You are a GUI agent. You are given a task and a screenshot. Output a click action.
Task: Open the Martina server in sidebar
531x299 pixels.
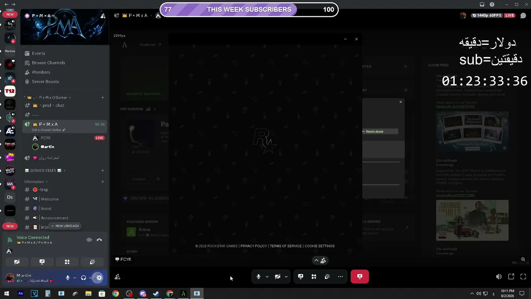(x=10, y=51)
